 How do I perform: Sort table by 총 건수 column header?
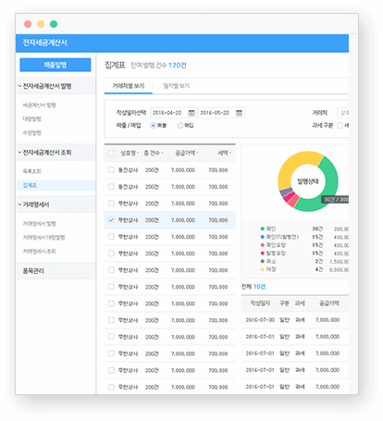(154, 153)
